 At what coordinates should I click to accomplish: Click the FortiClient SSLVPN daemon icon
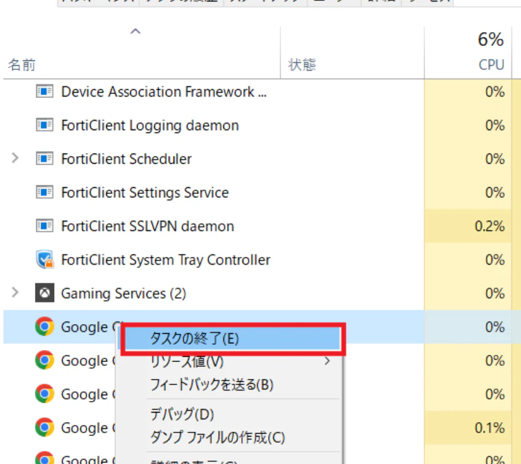tap(45, 226)
